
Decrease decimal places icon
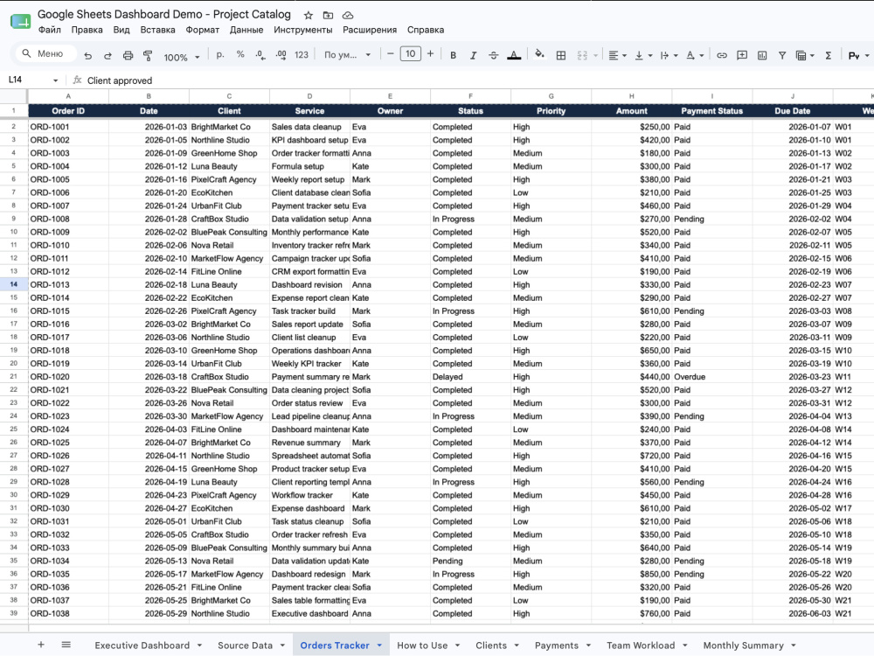[x=260, y=54]
